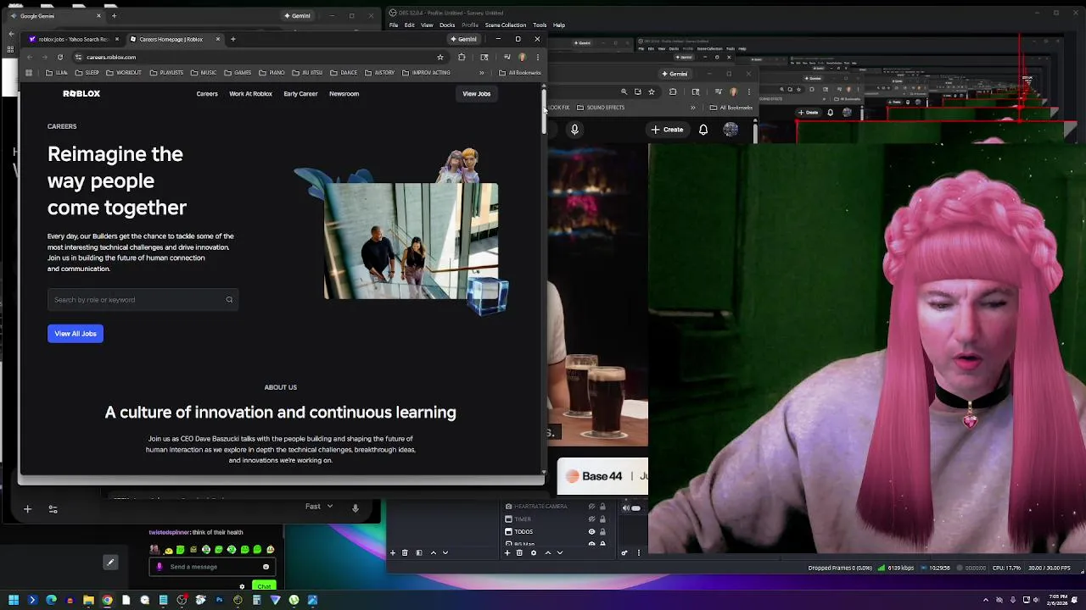Bookmark this page with the star icon
Image resolution: width=1086 pixels, height=610 pixels.
[x=439, y=57]
